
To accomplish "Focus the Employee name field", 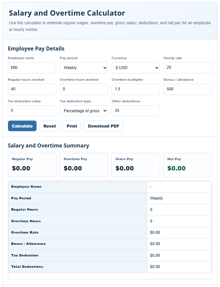I will click(32, 68).
